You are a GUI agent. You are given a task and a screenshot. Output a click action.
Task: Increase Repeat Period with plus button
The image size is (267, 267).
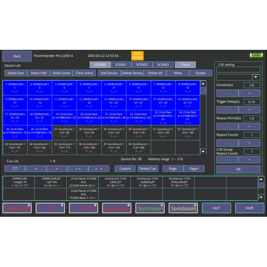coord(249,126)
